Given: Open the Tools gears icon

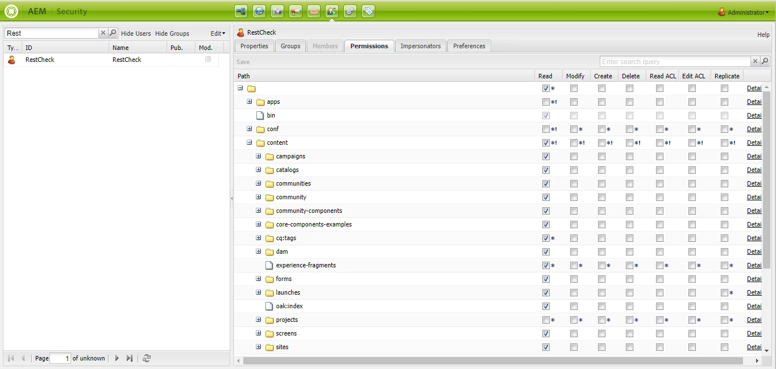Looking at the screenshot, I should click(350, 11).
